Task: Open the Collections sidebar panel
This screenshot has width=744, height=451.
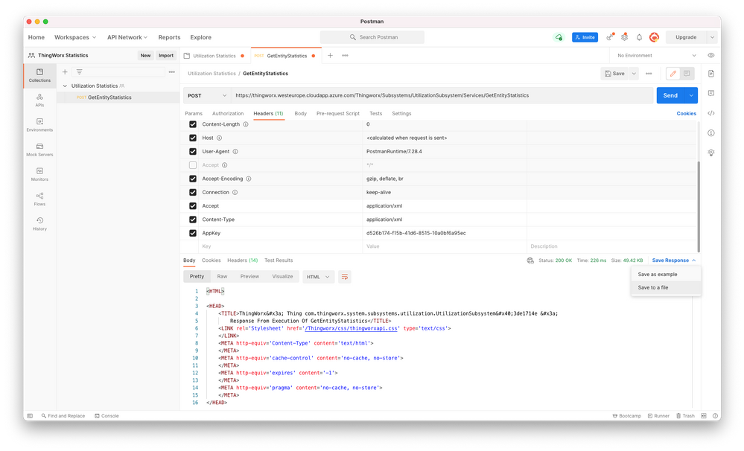Action: point(39,75)
